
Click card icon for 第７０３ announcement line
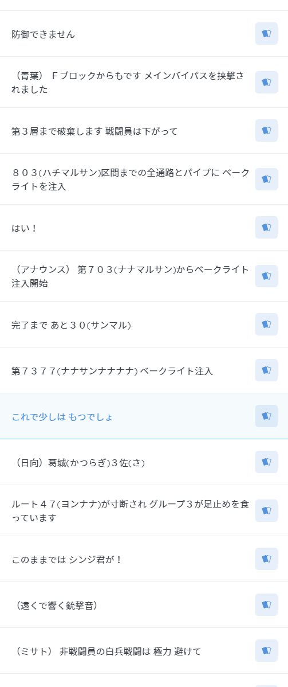(266, 276)
